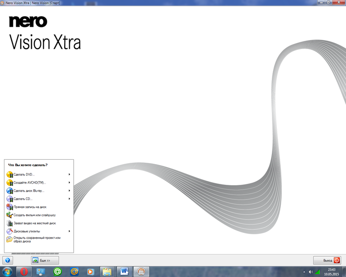Viewport: 346px width, 277px height.
Task: Open the Opera browser from the taskbar
Action: (x=24, y=272)
